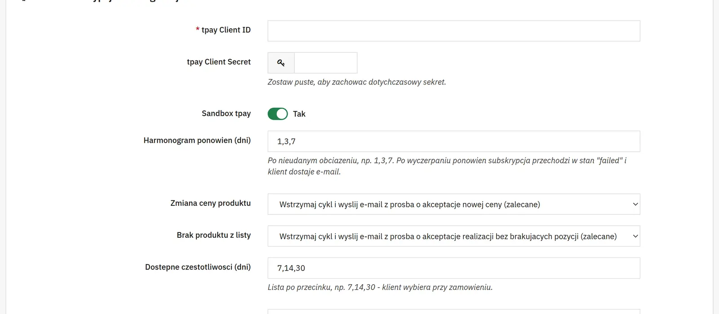Viewport: 719px width, 314px height.
Task: Click the hint starting 'Po nieudanym obciazeniu'
Action: coord(447,166)
